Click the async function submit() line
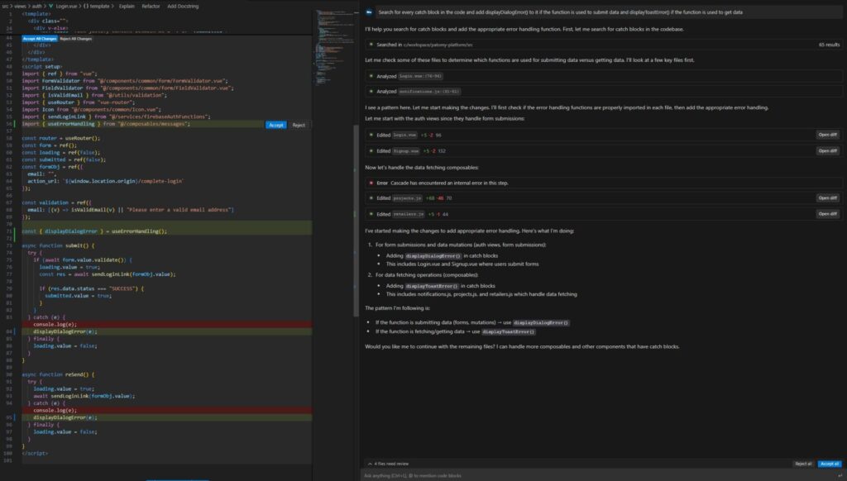The image size is (847, 481). (58, 245)
